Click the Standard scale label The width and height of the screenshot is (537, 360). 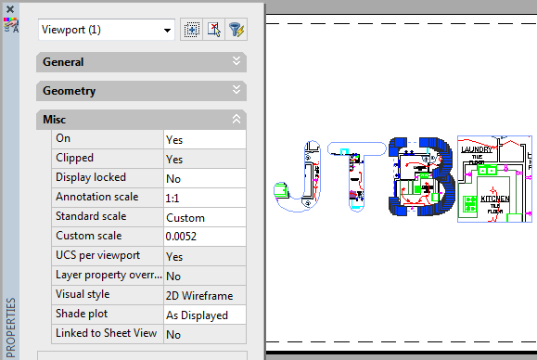pos(91,216)
